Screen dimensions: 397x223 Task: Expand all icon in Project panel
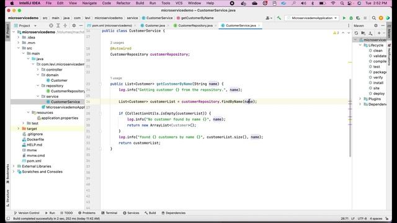pyautogui.click(x=58, y=25)
